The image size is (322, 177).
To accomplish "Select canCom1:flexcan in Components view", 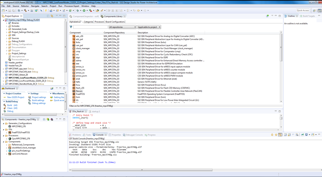I will click(x=20, y=154).
